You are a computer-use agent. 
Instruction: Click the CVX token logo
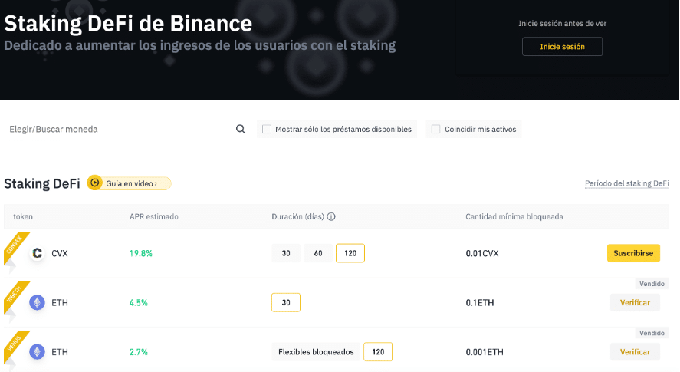[37, 253]
